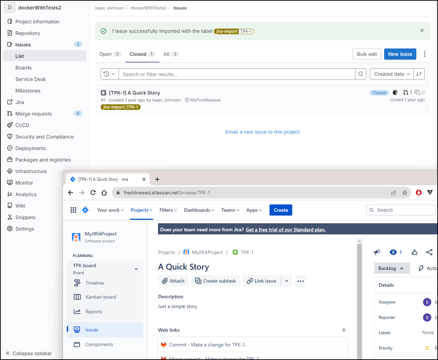
Task: Open Jira in the GitLab sidebar
Action: 44,102
